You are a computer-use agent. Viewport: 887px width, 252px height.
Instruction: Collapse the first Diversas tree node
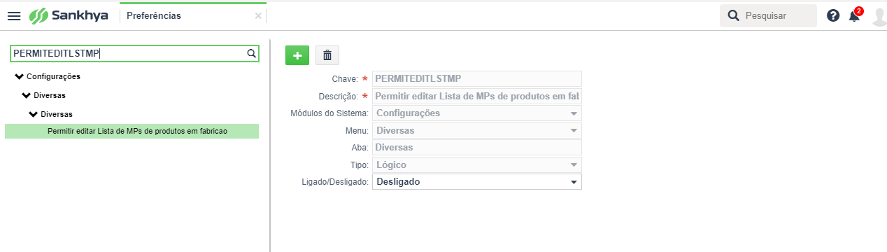26,94
